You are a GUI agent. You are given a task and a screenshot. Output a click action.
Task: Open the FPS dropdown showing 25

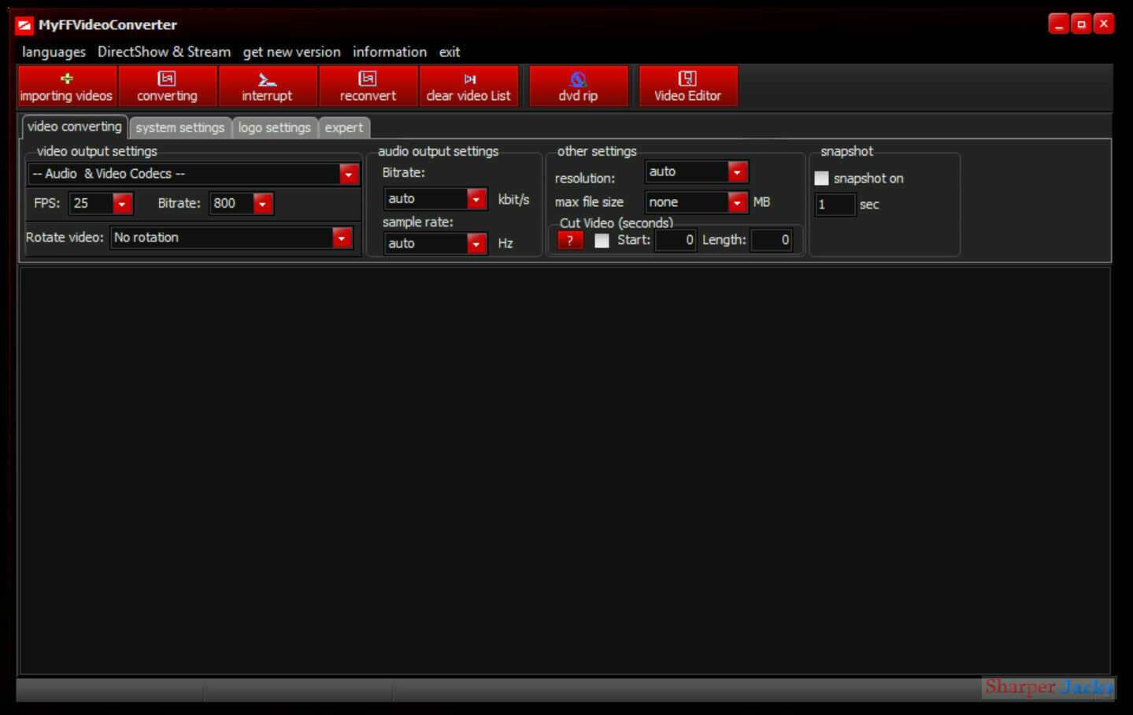pos(122,204)
